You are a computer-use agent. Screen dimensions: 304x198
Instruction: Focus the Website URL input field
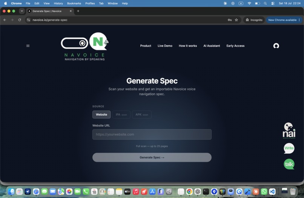click(x=152, y=135)
